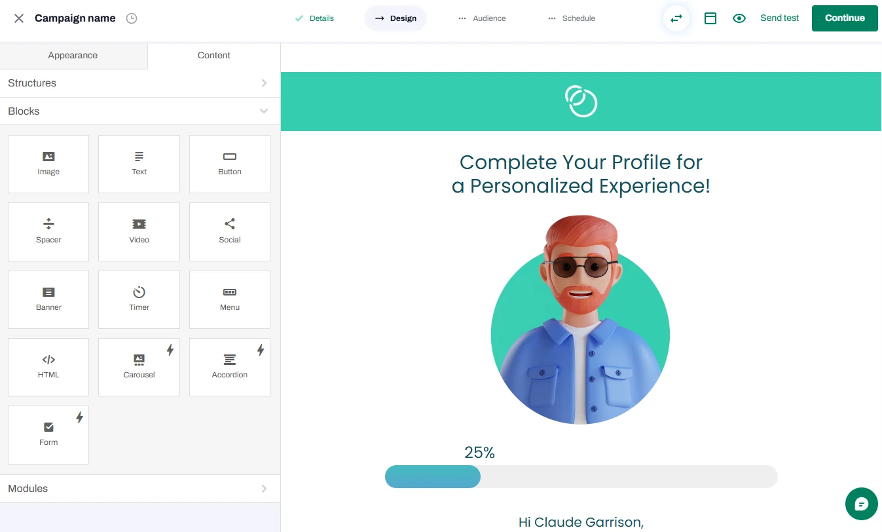
Task: Insert the Spacer block
Action: tap(48, 231)
